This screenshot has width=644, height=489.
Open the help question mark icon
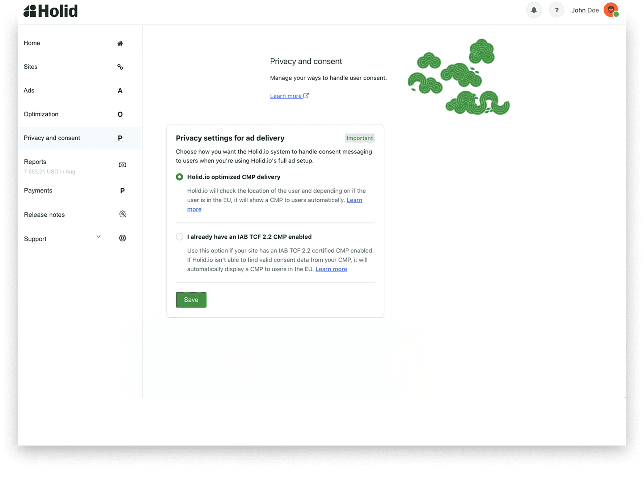[x=556, y=10]
